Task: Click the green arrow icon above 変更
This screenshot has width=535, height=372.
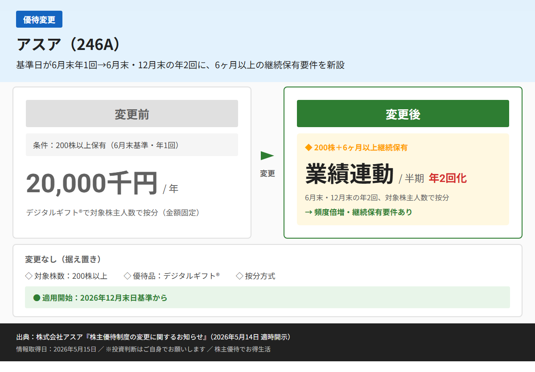Action: tap(267, 156)
